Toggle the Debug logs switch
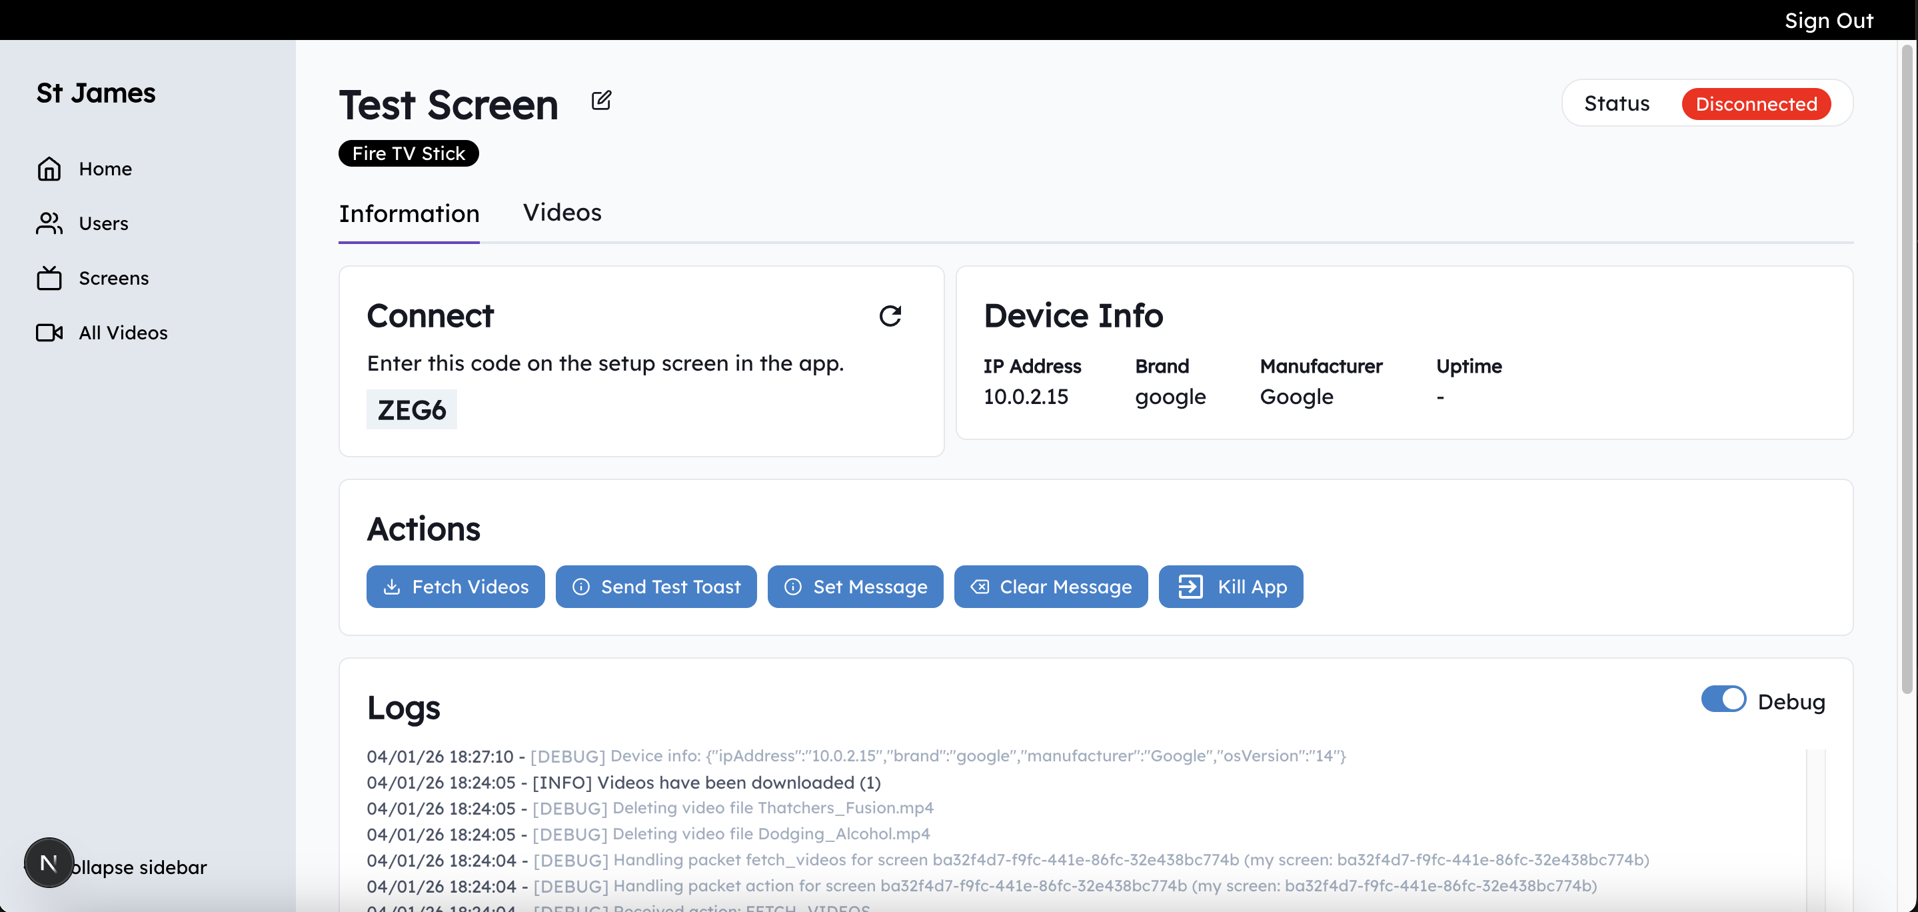The width and height of the screenshot is (1918, 912). 1723,699
